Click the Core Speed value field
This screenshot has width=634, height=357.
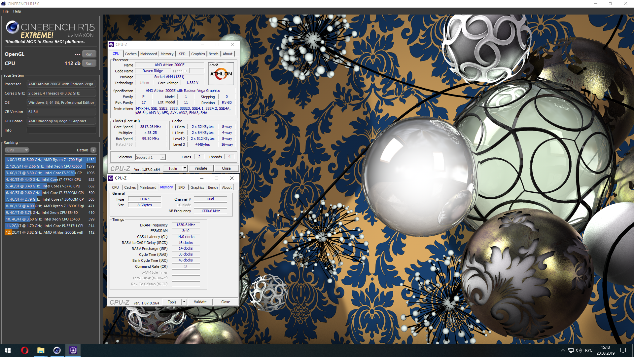pyautogui.click(x=151, y=127)
